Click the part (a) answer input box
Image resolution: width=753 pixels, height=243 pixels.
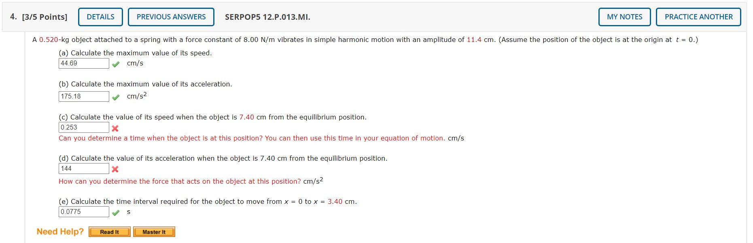83,63
